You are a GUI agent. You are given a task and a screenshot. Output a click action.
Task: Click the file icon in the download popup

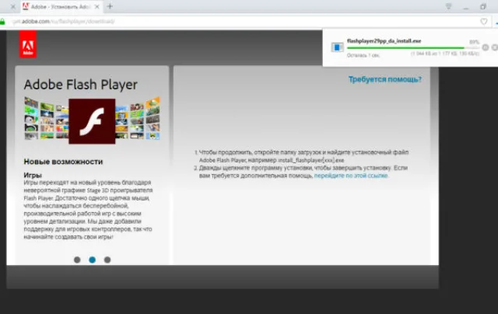coord(337,47)
